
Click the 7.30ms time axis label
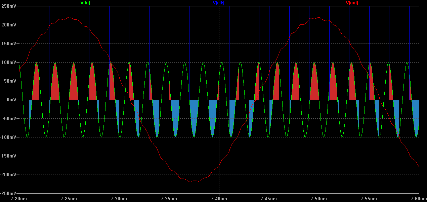pyautogui.click(x=119, y=199)
